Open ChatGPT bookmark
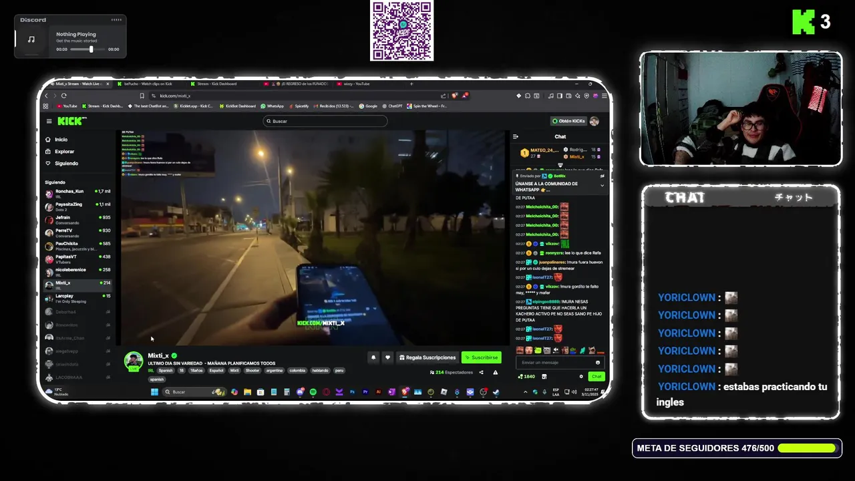 coord(392,106)
